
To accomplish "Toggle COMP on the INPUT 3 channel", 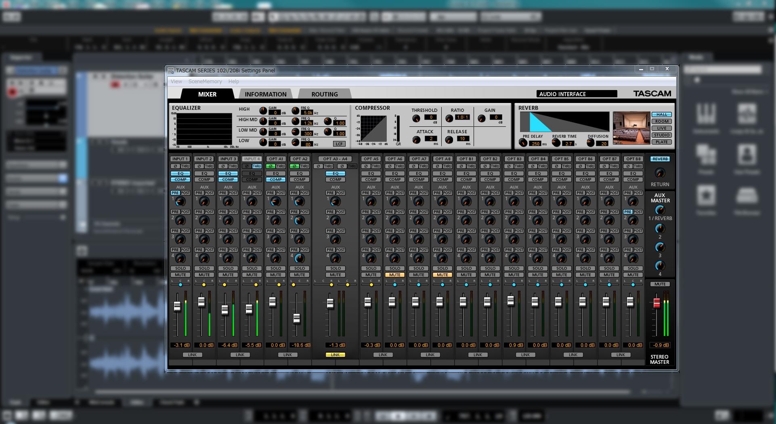I will click(228, 179).
